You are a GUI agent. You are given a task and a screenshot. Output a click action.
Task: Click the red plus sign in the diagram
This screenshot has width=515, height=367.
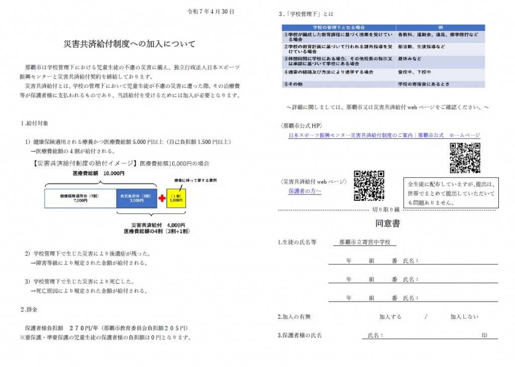pos(162,198)
